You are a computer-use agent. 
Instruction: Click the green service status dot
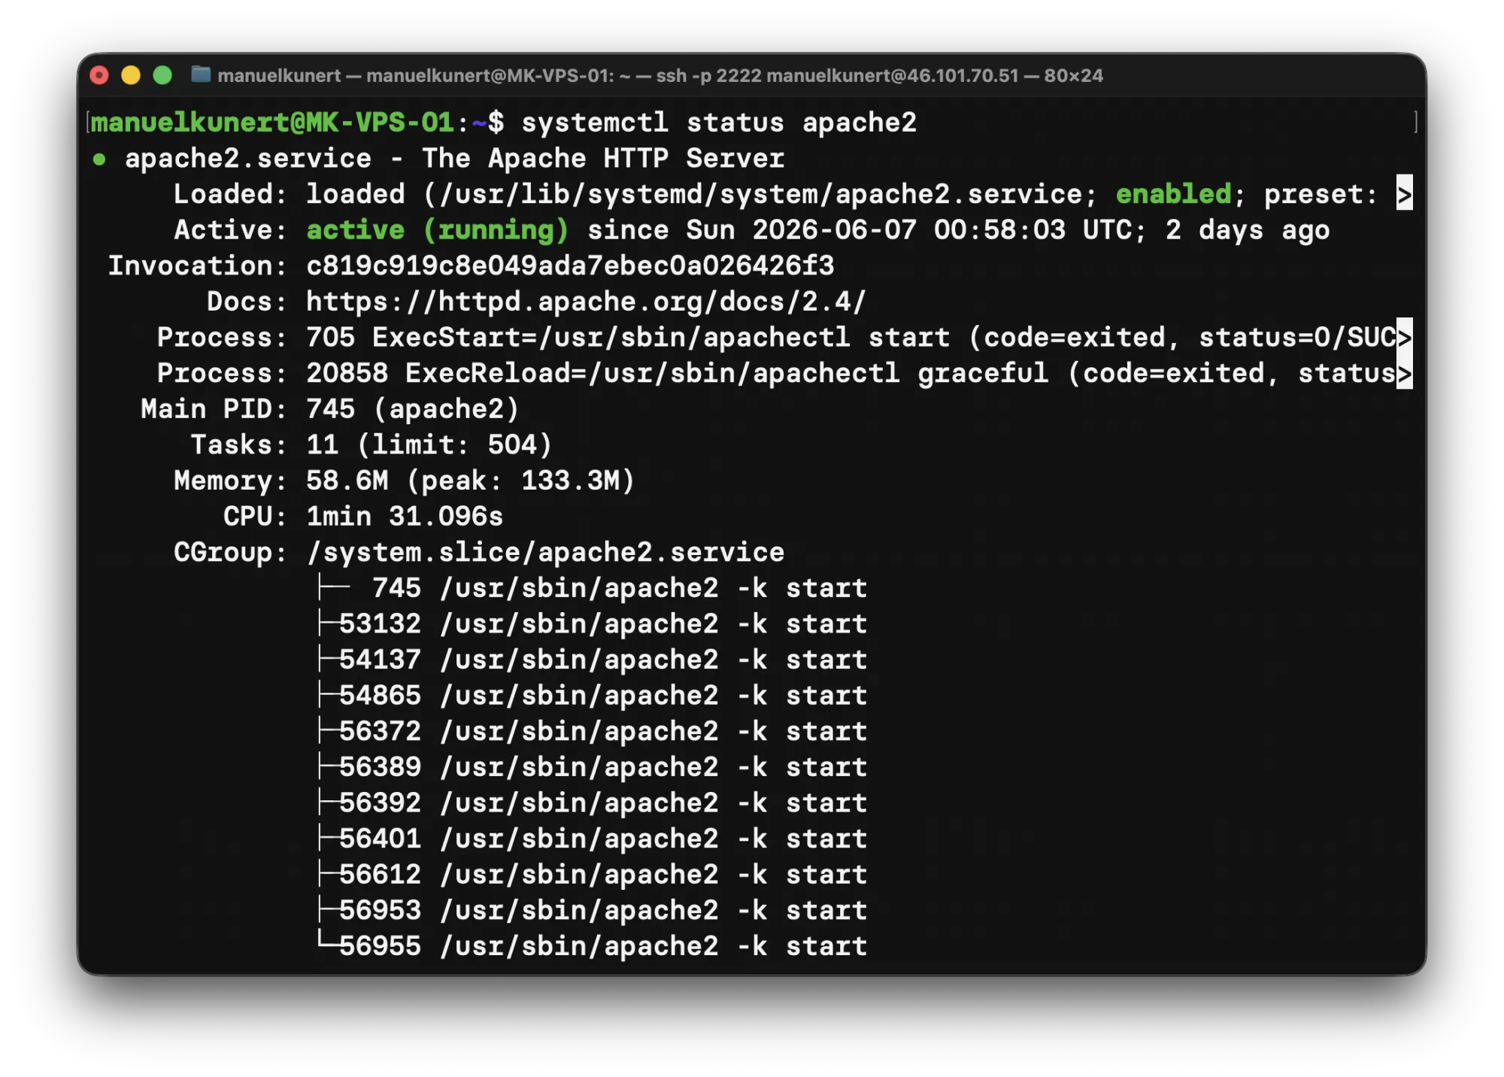click(99, 159)
